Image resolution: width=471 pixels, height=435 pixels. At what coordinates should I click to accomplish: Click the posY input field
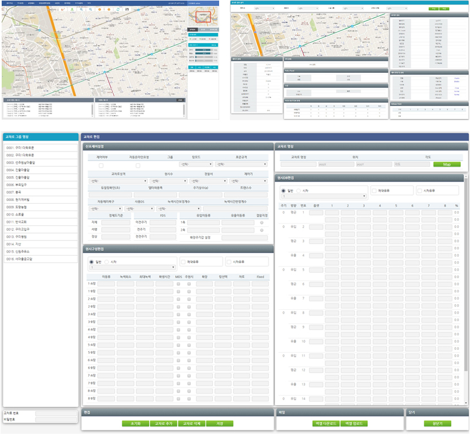click(374, 164)
